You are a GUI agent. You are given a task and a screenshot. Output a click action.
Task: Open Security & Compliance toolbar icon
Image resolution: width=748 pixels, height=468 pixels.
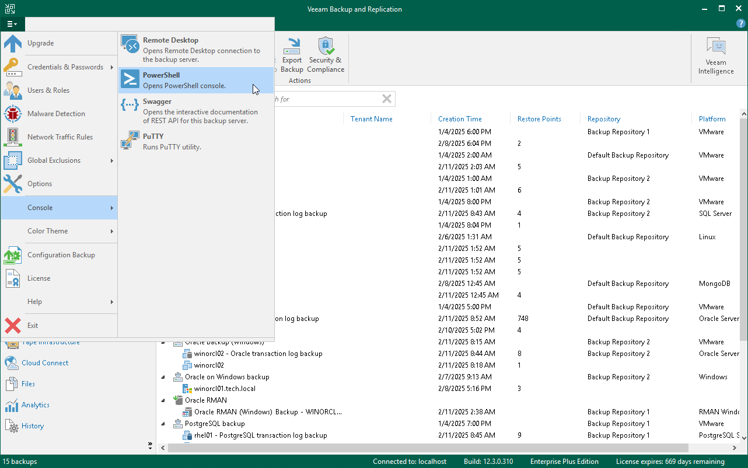(326, 47)
